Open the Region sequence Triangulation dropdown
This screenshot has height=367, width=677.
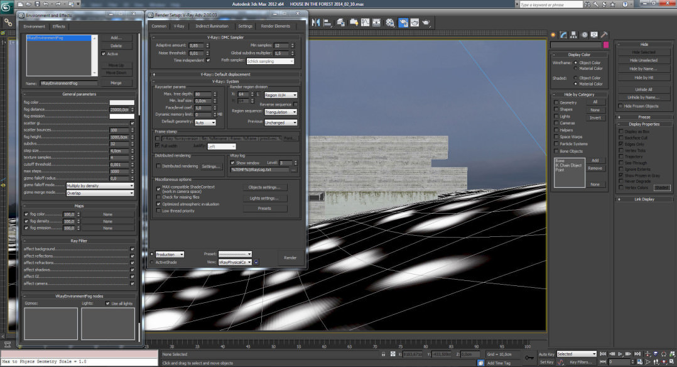pyautogui.click(x=281, y=112)
